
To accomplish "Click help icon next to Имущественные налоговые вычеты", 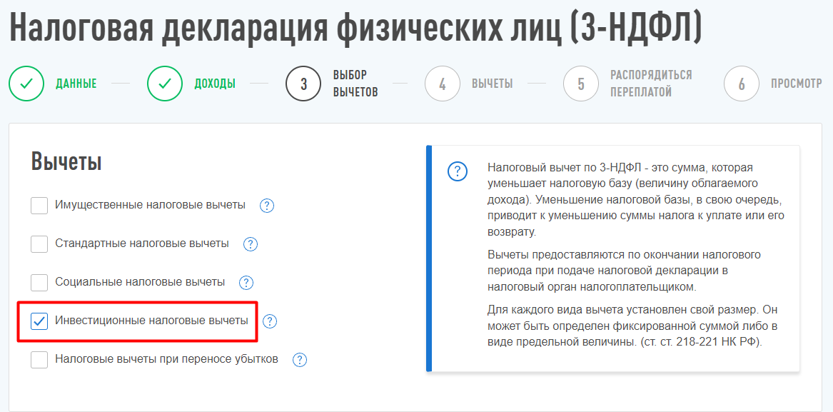I will click(x=267, y=206).
